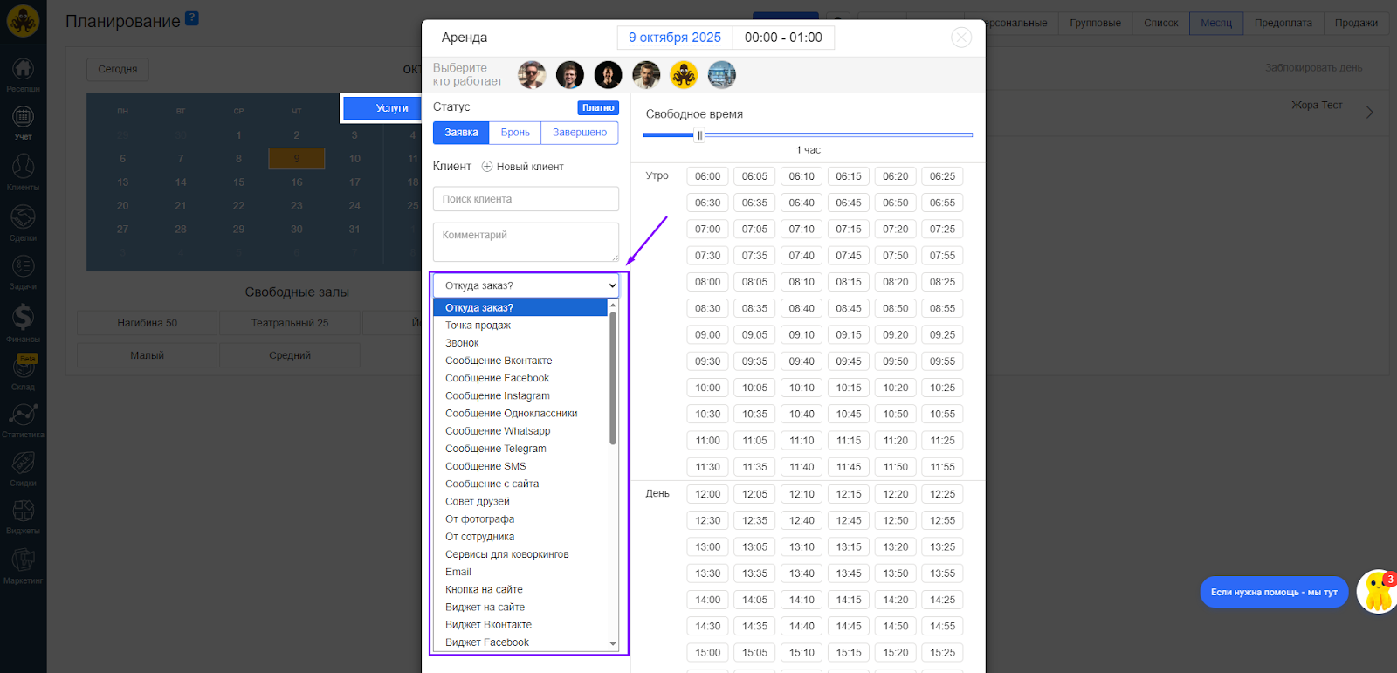The height and width of the screenshot is (673, 1397).
Task: Close the Аренда dialog with the X icon
Action: tap(960, 38)
